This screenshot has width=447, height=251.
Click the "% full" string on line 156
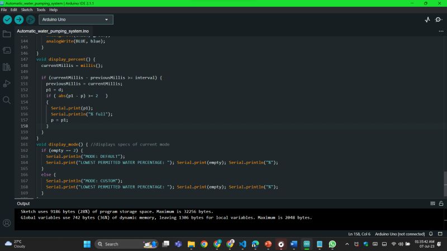coord(98,114)
